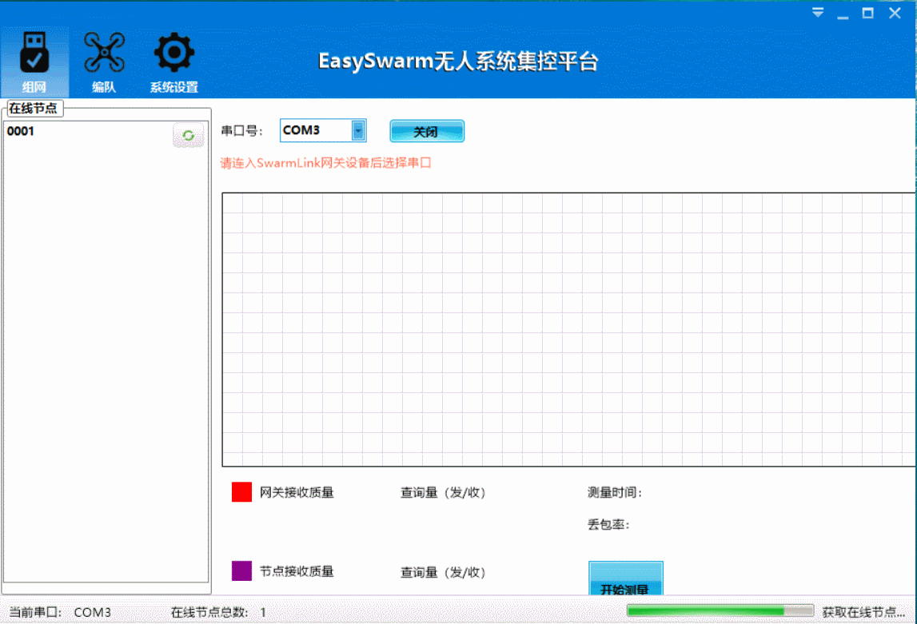Click the purple 节点接收质量 color swatch

click(241, 571)
